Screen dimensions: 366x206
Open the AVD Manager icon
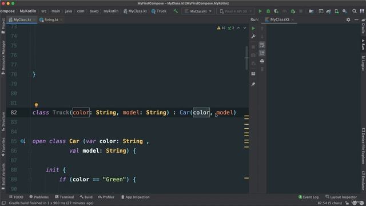coord(336,11)
